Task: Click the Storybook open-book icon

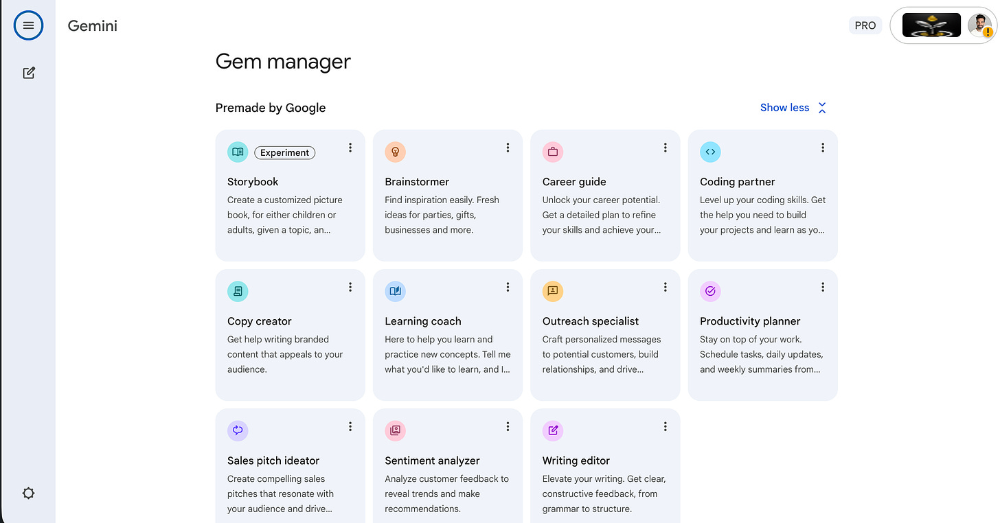Action: coord(238,152)
